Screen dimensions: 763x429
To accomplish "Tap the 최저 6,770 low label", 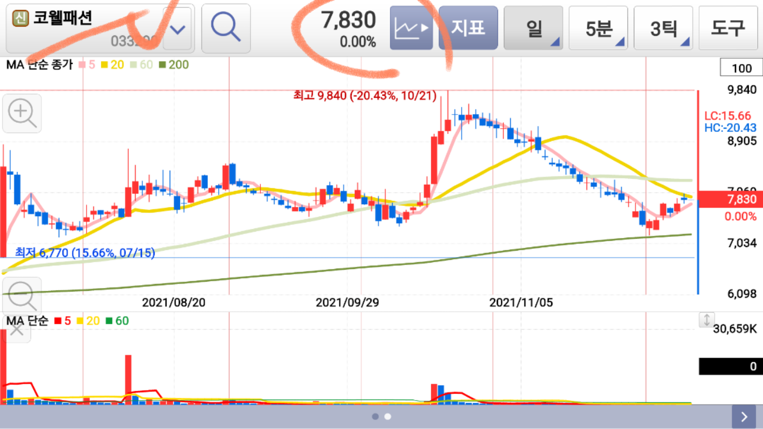I will pos(85,253).
